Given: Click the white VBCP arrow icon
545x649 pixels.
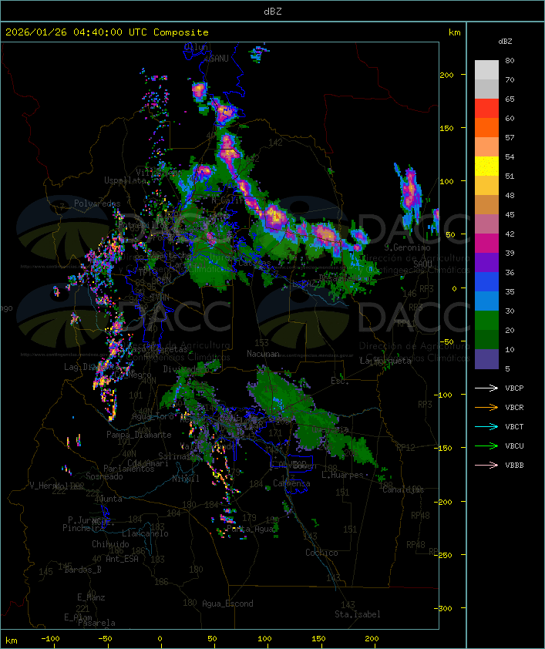Looking at the screenshot, I should click(x=487, y=388).
